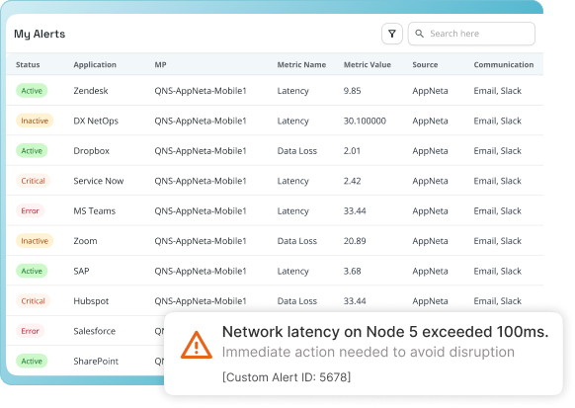The width and height of the screenshot is (575, 408).
Task: Sort by the Metric Value column header
Action: [368, 65]
